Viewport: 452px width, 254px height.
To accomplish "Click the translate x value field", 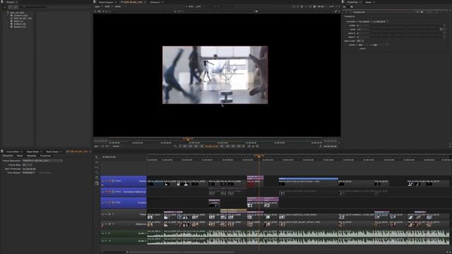I will pyautogui.click(x=364, y=22).
